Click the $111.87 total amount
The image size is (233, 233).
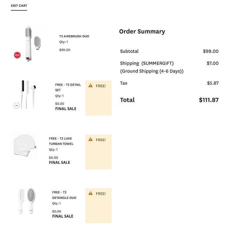pos(209,100)
